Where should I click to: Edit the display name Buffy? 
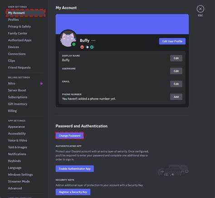point(176,58)
